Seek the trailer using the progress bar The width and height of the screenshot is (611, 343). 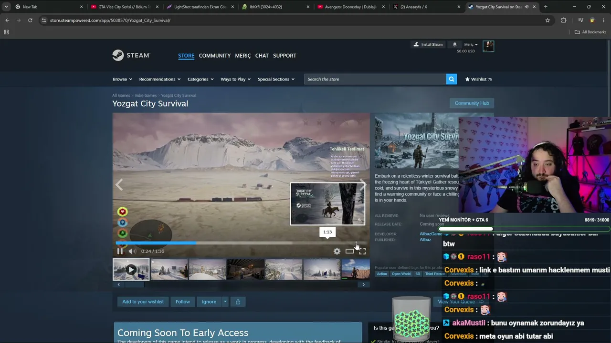pos(241,243)
